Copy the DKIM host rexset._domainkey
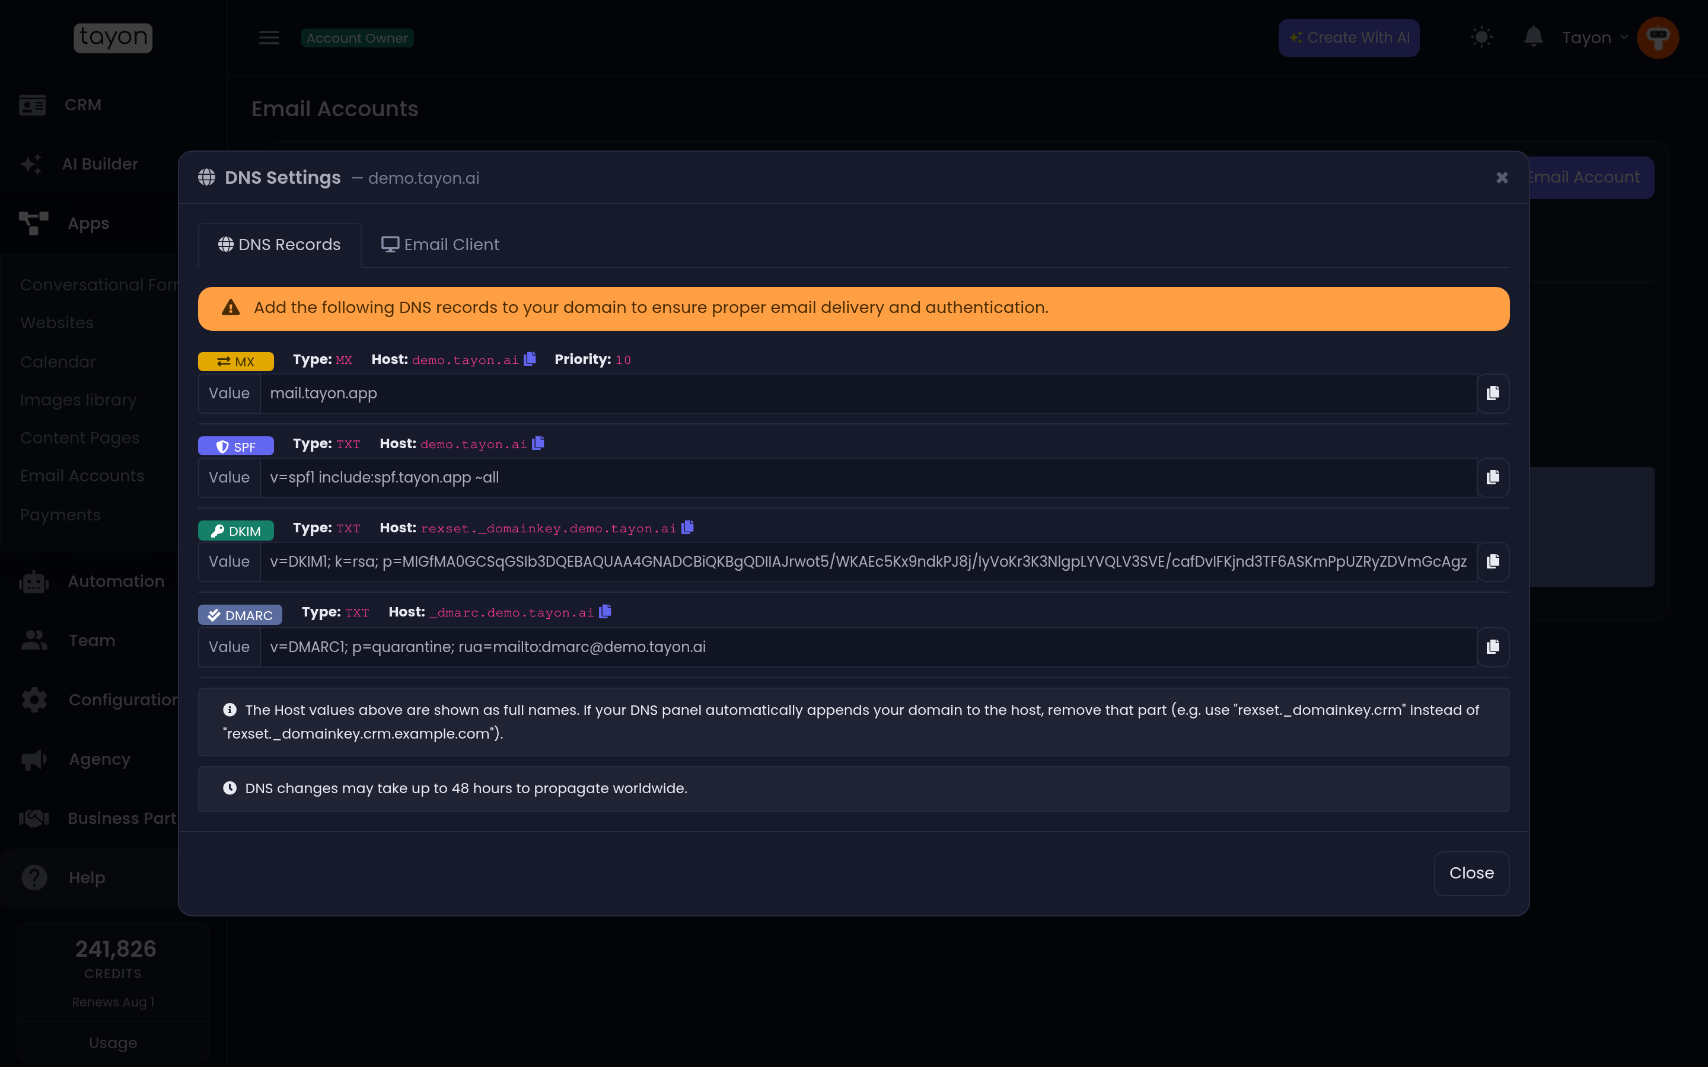This screenshot has height=1067, width=1708. (688, 526)
